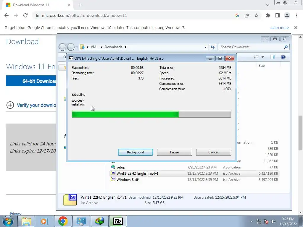The image size is (303, 227).
Task: Click the 64-bit Download button
Action: pos(31,81)
